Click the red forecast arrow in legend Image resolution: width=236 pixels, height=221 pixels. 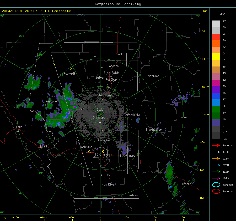[x=216, y=145]
